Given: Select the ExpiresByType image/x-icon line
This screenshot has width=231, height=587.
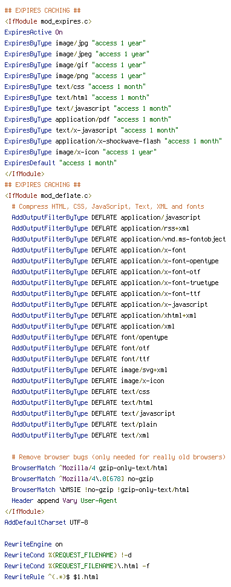Looking at the screenshot, I should click(81, 152).
